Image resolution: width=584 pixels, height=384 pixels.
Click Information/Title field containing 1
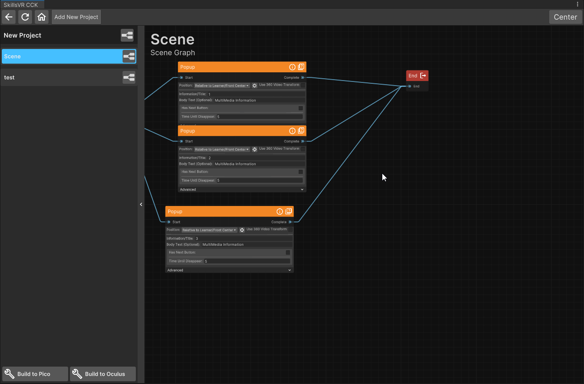coord(256,94)
